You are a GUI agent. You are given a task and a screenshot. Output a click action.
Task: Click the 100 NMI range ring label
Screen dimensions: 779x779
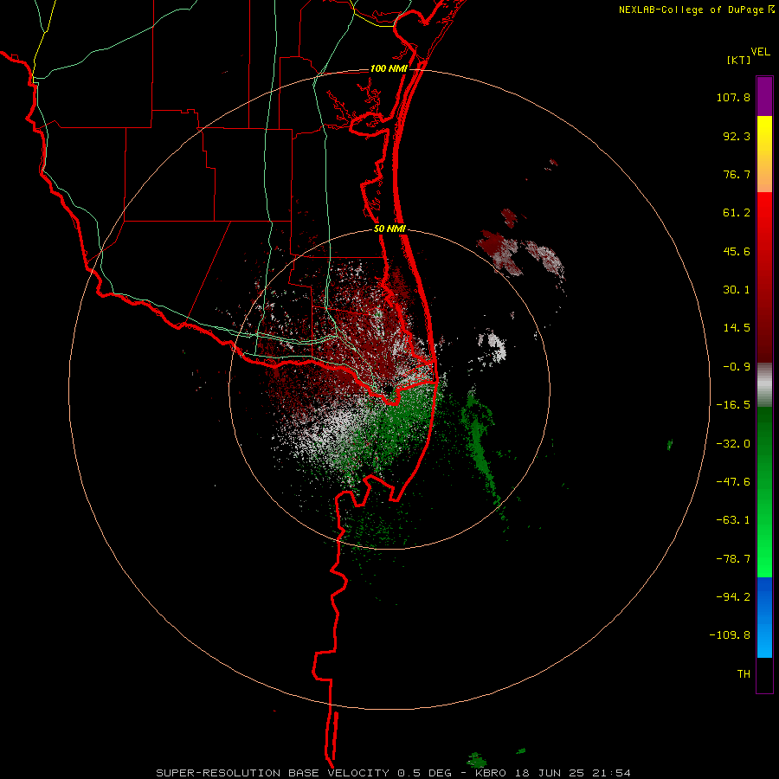[389, 68]
